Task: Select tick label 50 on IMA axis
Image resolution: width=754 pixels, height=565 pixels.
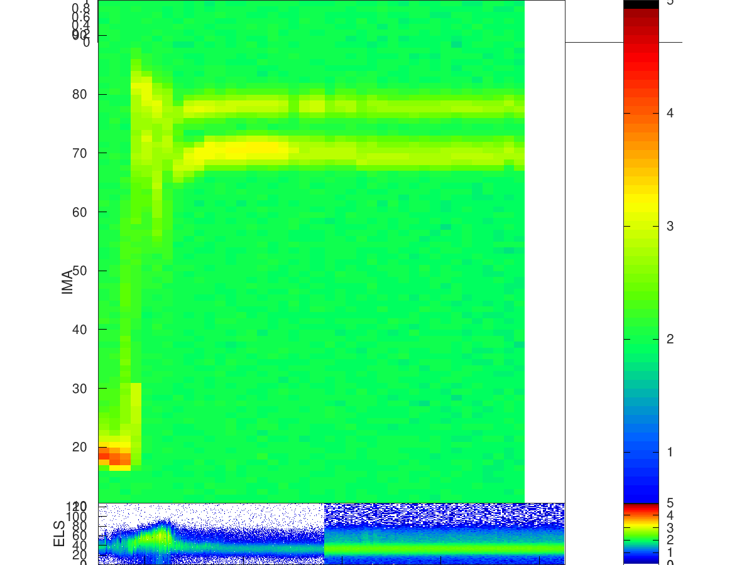Action: click(79, 271)
